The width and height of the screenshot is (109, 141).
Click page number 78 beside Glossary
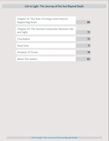(89, 52)
